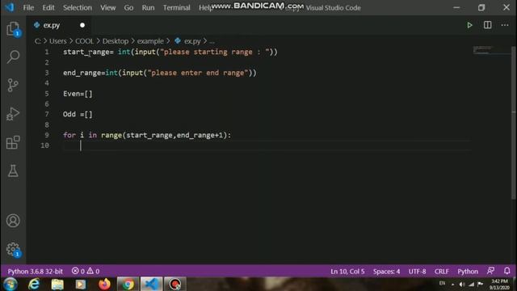This screenshot has width=517, height=291.
Task: Open the Run menu
Action: [x=148, y=7]
